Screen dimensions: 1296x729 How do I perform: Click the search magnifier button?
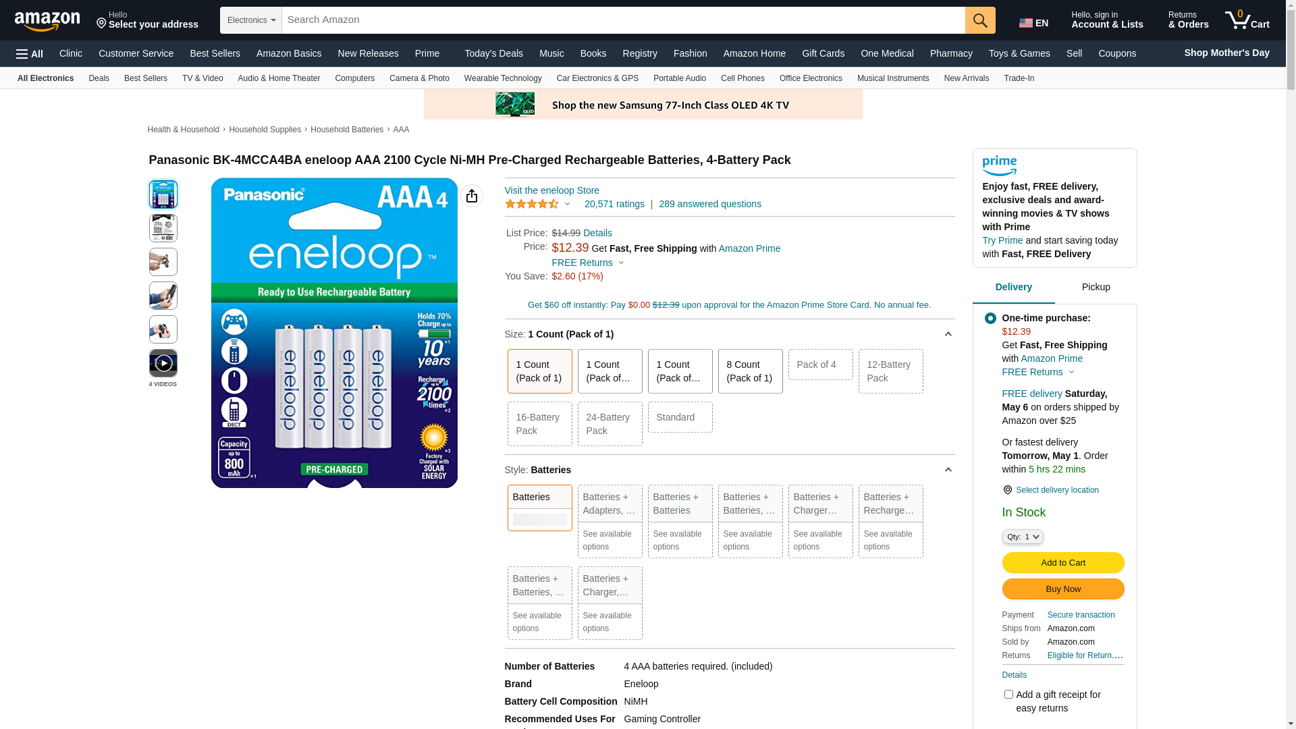click(x=980, y=20)
